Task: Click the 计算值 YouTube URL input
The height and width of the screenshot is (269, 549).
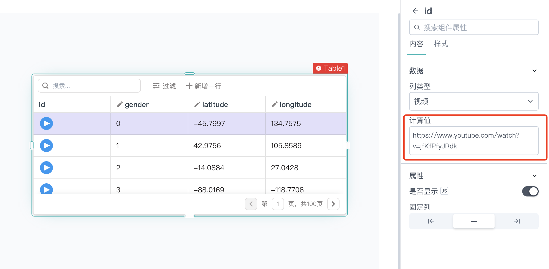Action: 474,141
